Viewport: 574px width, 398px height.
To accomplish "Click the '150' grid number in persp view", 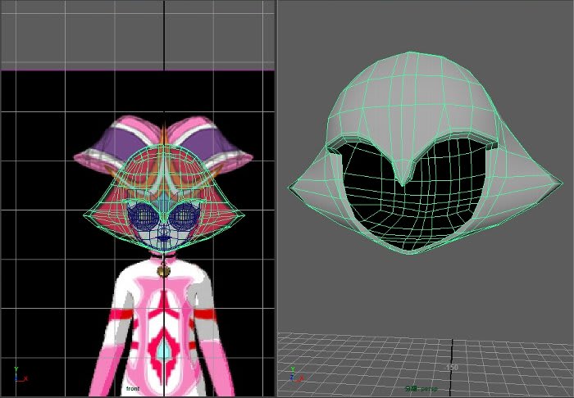I will [x=452, y=367].
